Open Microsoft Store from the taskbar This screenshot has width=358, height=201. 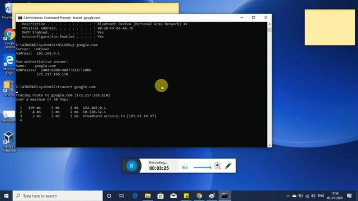[x=161, y=196]
